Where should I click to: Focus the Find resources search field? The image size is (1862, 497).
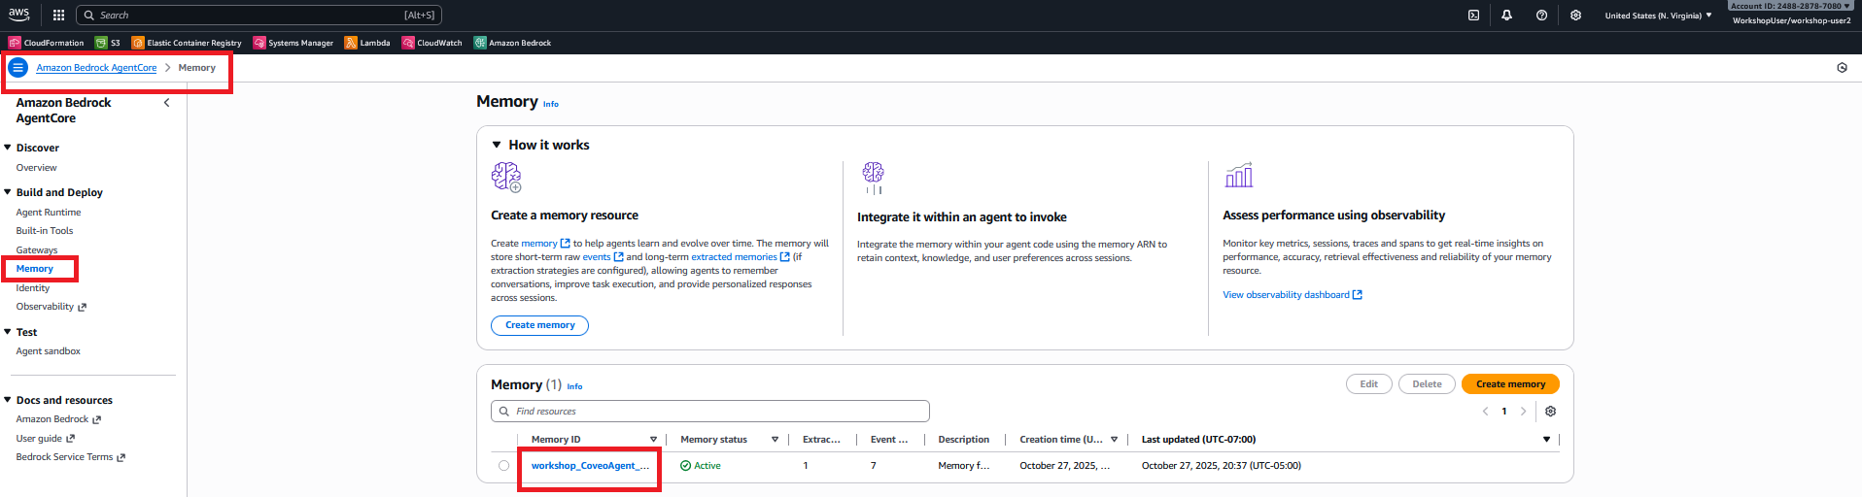(710, 412)
